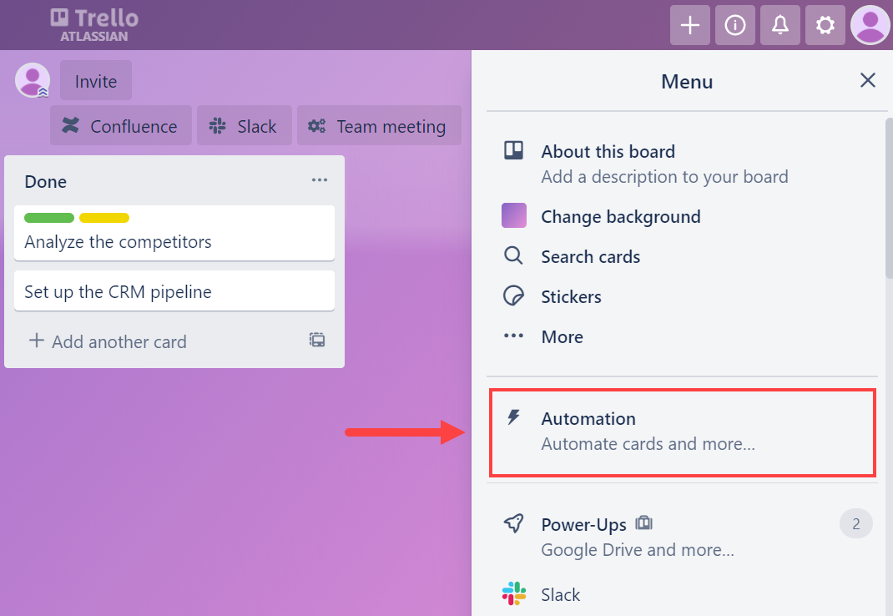Open Automation menu item
Viewport: 893px width, 616px height.
(x=683, y=432)
